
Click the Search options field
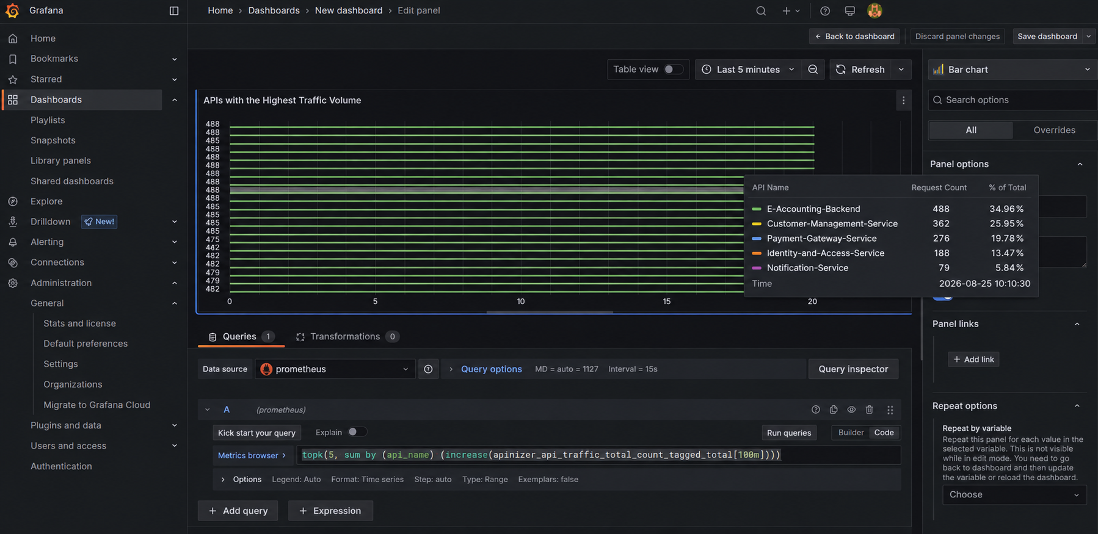point(1013,100)
